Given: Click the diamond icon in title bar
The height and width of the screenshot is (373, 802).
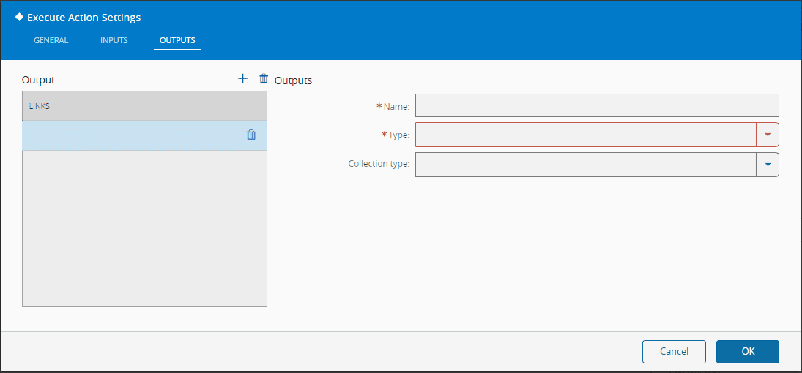Looking at the screenshot, I should point(19,18).
